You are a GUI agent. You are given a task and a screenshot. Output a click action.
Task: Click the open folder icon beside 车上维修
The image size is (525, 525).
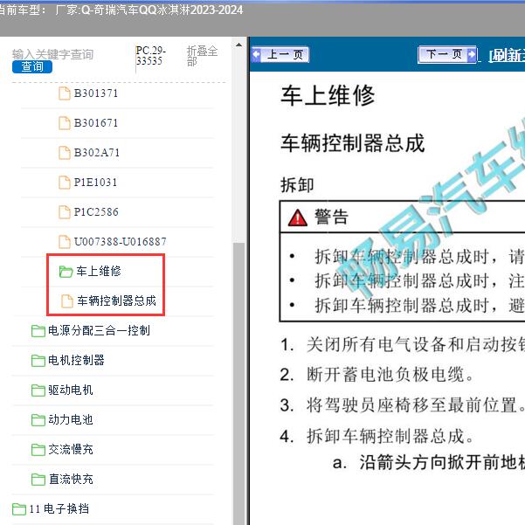click(x=66, y=272)
